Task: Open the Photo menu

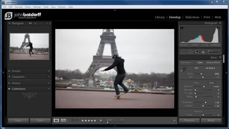Action: tap(28, 7)
